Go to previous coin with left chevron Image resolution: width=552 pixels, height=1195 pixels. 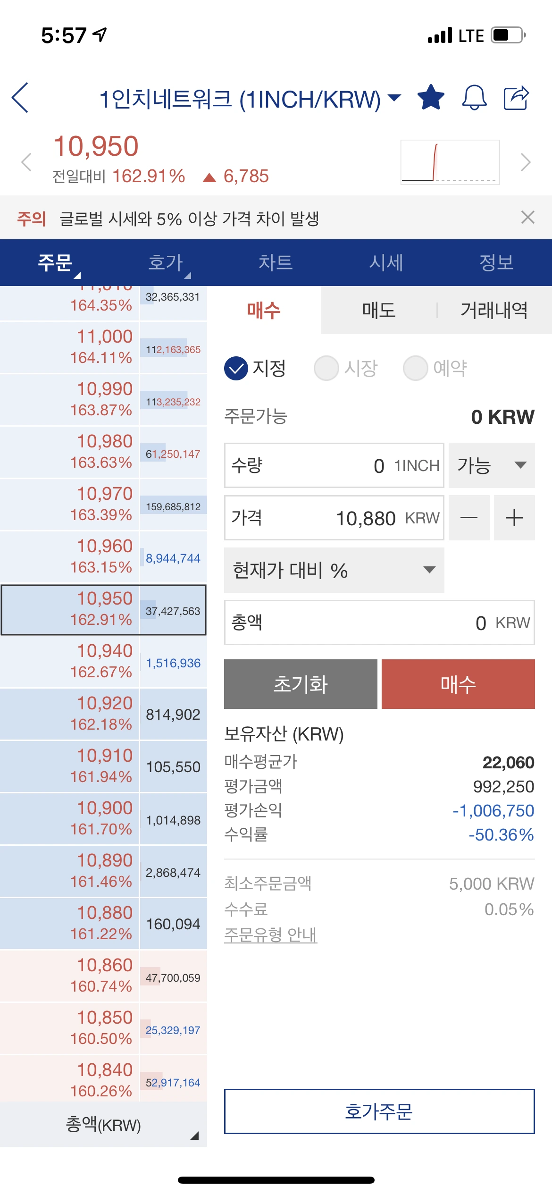pyautogui.click(x=27, y=162)
